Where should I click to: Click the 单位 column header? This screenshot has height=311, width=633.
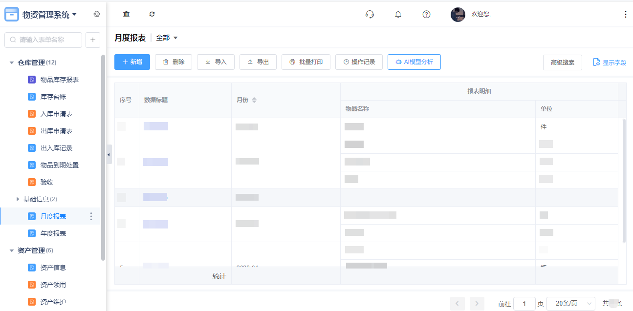tap(577, 109)
